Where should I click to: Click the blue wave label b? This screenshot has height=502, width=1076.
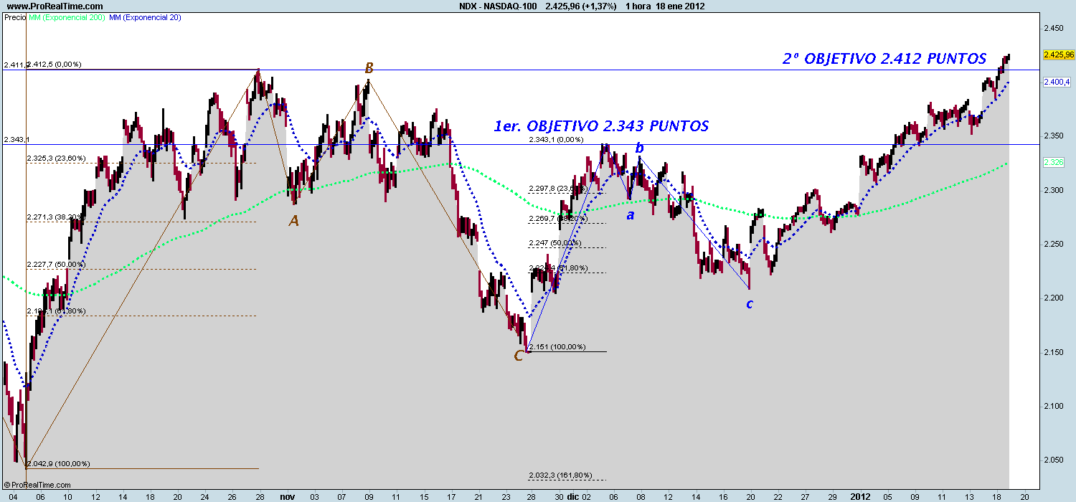(x=640, y=148)
